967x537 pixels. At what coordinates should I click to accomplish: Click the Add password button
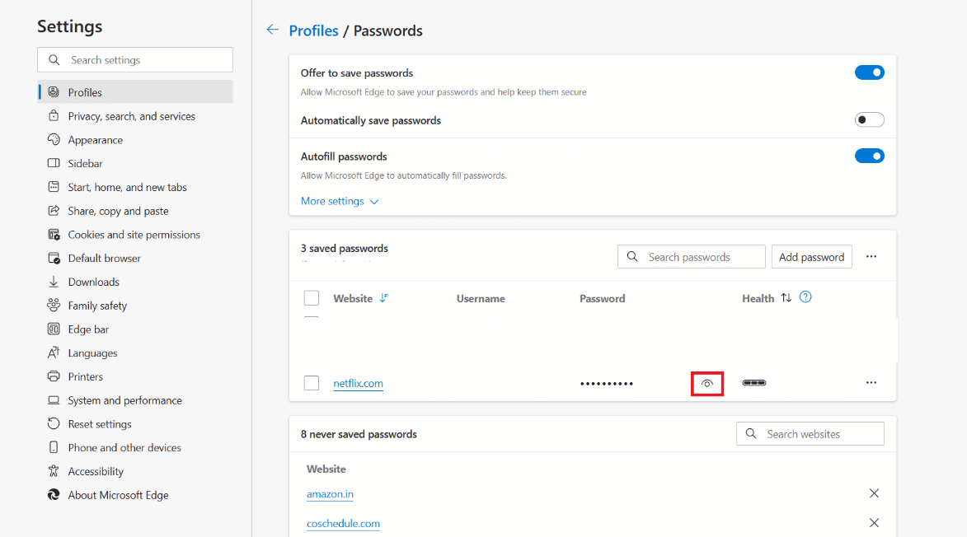coord(811,257)
